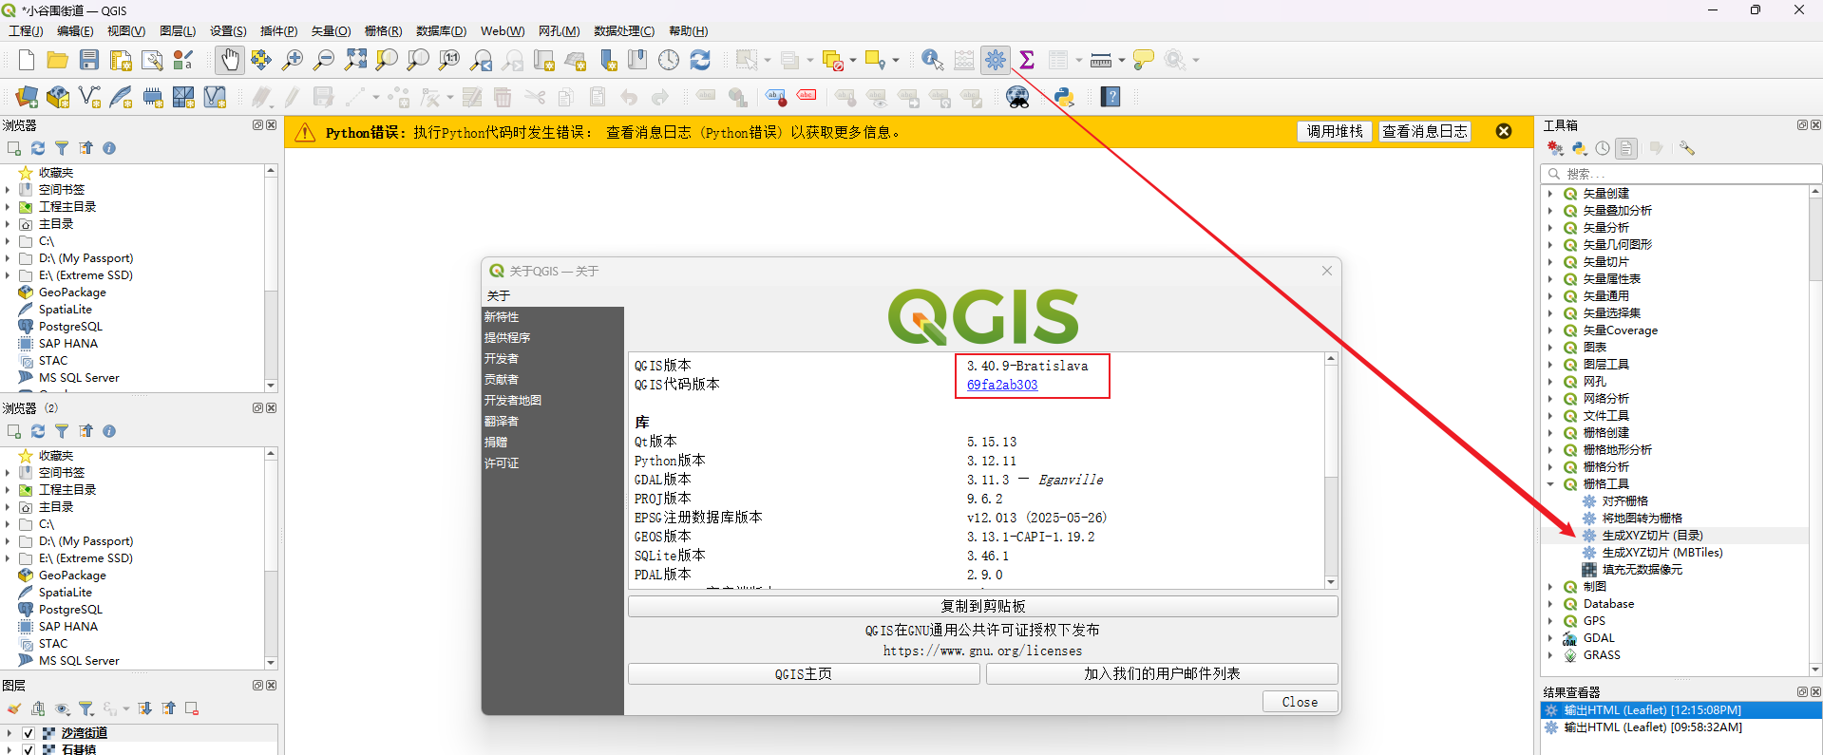The height and width of the screenshot is (755, 1823).
Task: Open layer styling panel brush icon
Action: tap(14, 708)
